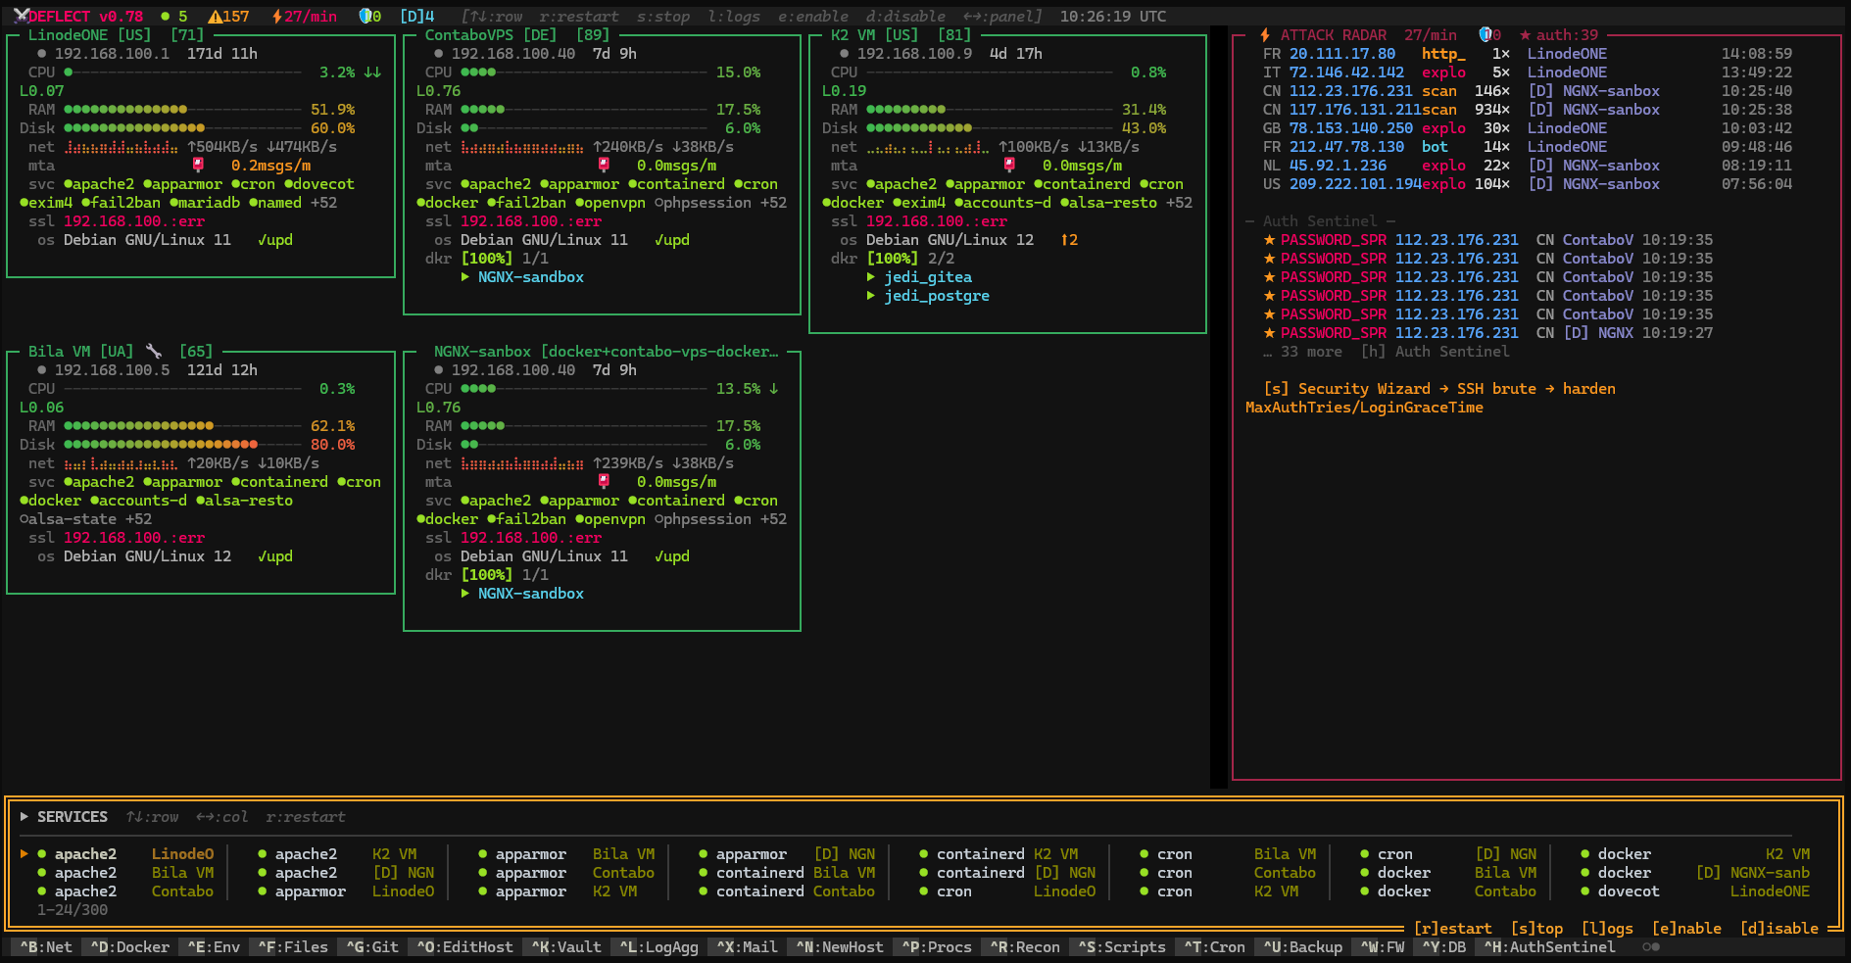The image size is (1851, 963).
Task: Click the DEFLECT crossed-swords logo icon
Action: click(x=21, y=16)
